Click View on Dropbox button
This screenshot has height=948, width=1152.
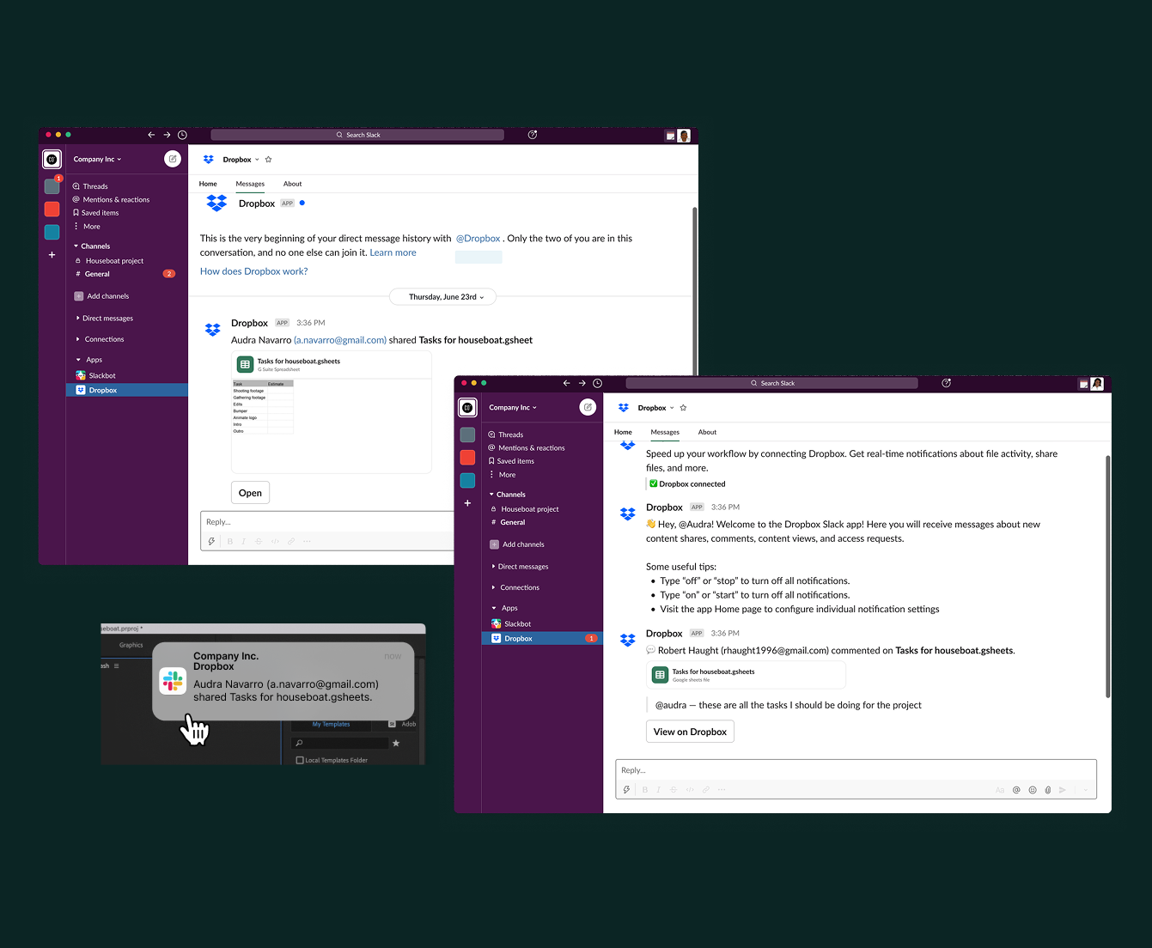[690, 732]
